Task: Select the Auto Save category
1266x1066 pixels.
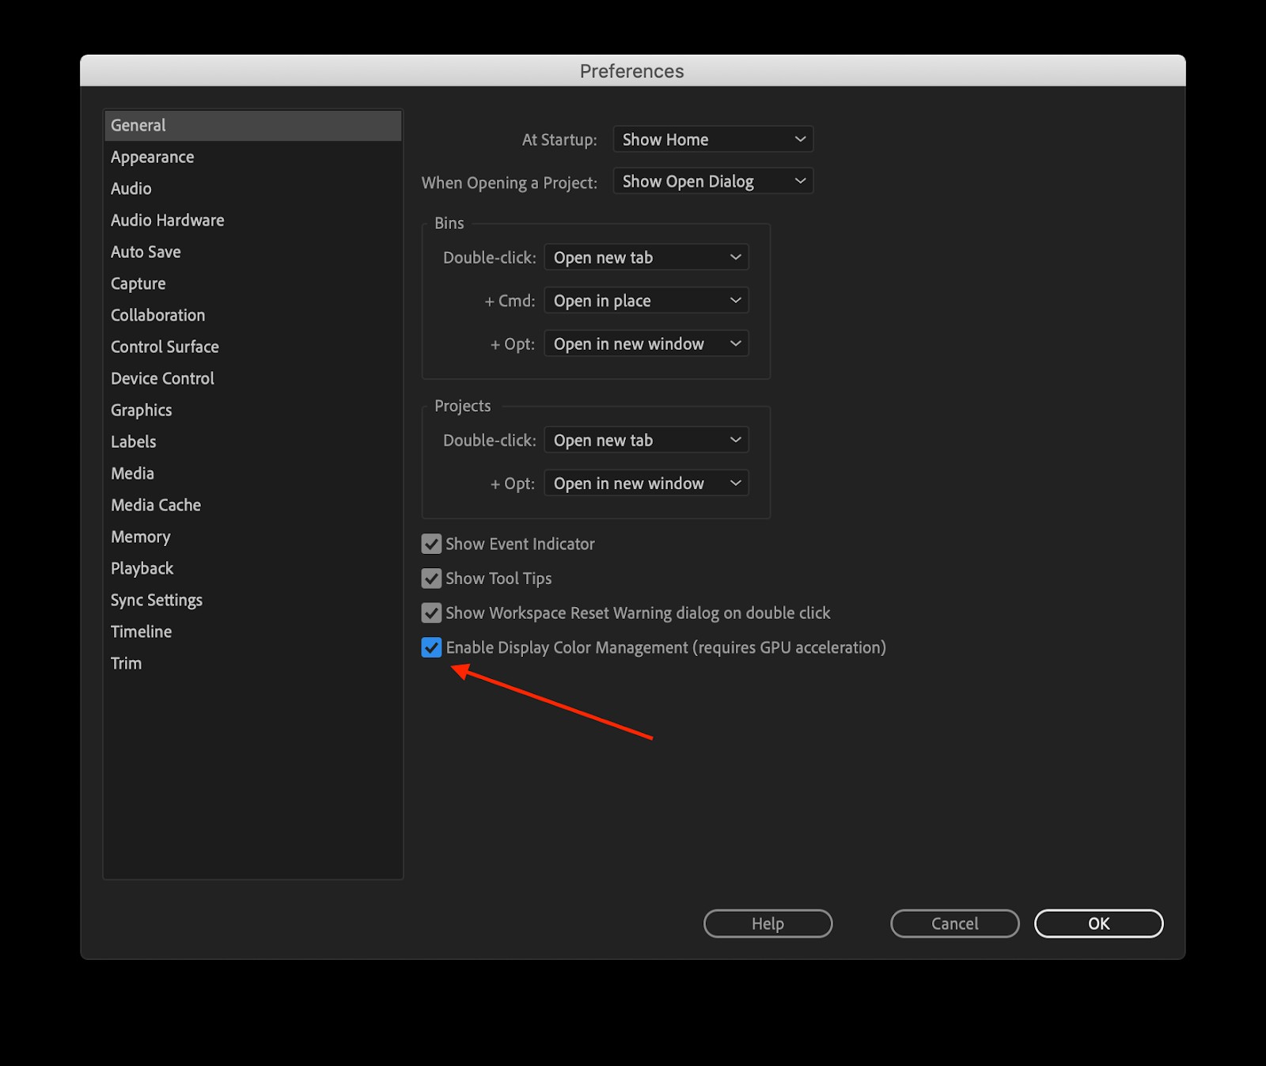Action: (x=146, y=252)
